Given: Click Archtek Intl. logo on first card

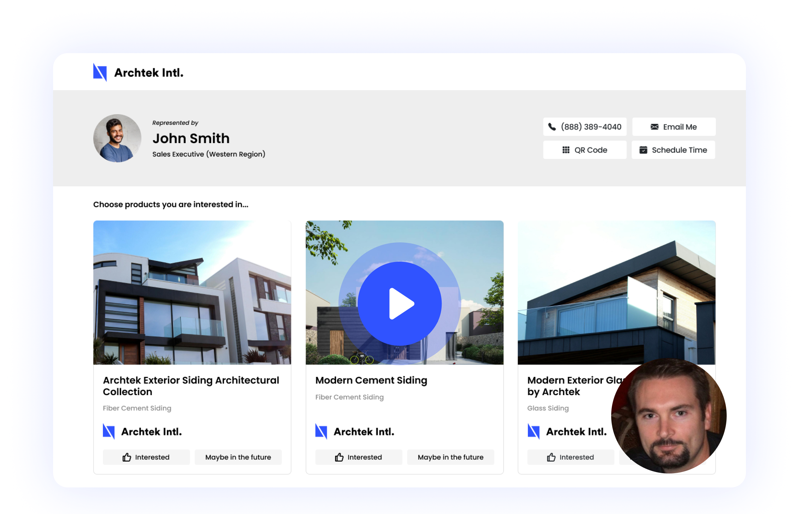Looking at the screenshot, I should click(x=142, y=431).
